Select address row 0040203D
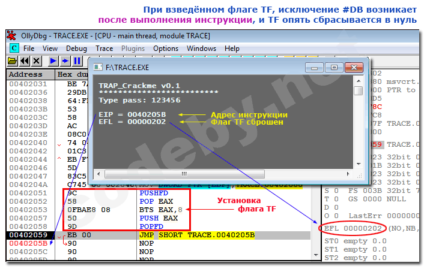427x269 pixels. point(28,126)
